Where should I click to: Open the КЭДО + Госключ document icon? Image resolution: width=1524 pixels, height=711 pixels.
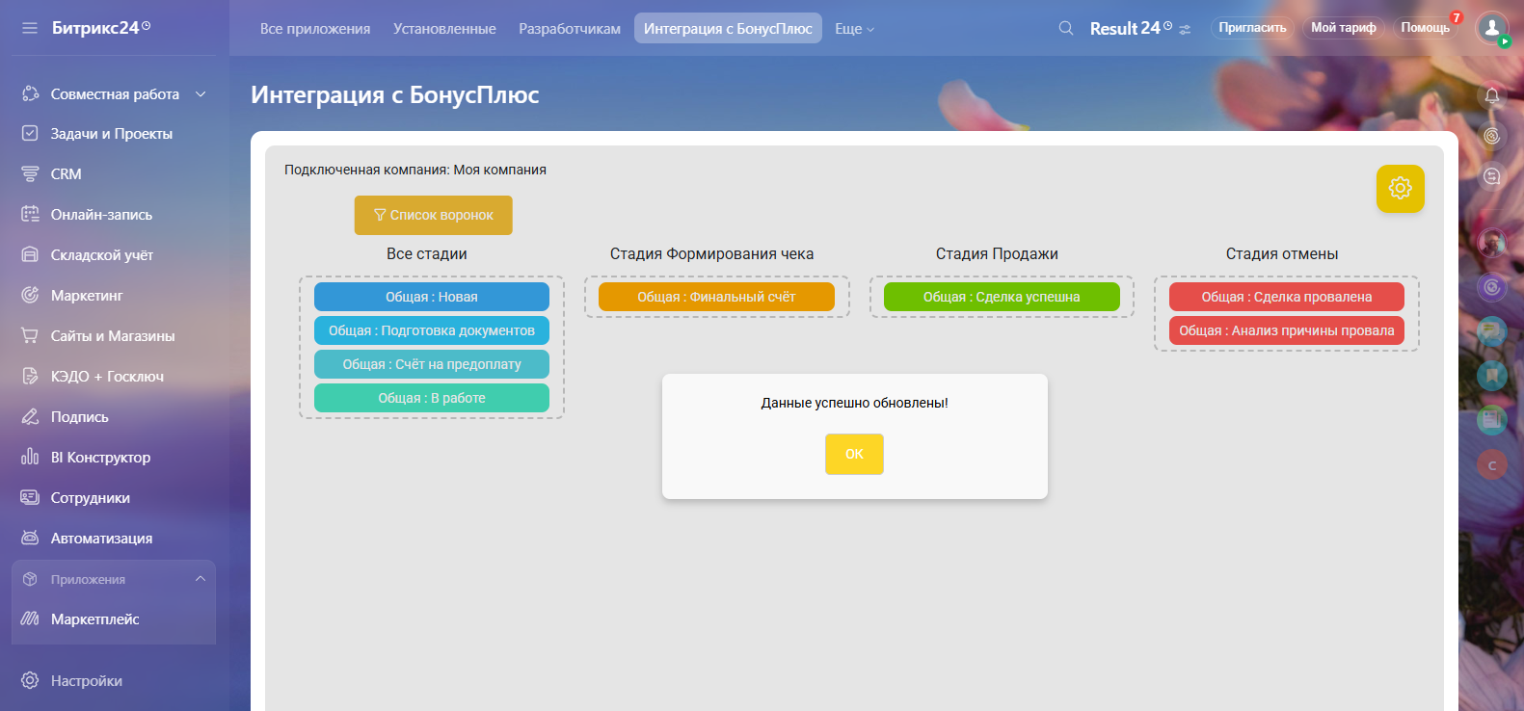[x=30, y=376]
